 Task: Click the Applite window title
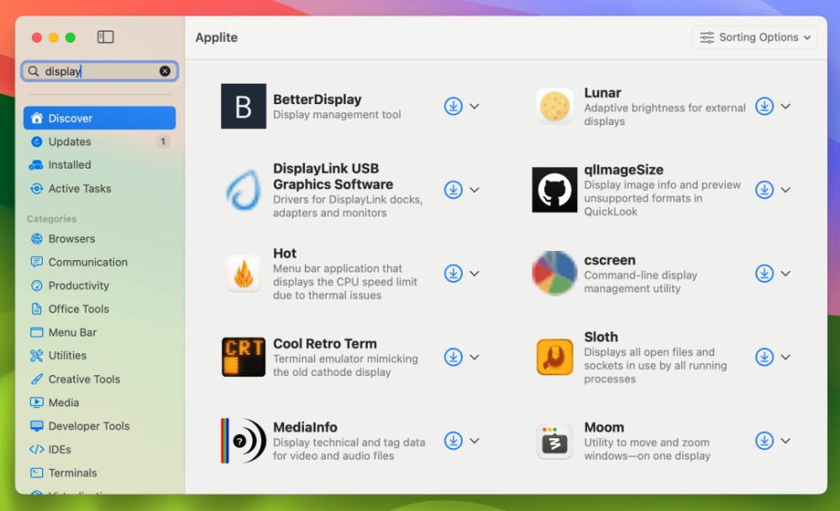tap(217, 38)
